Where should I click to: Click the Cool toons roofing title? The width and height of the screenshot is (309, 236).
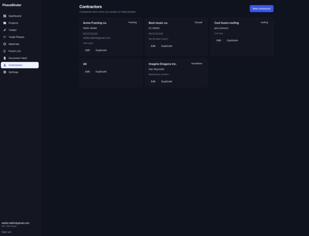coord(226,23)
